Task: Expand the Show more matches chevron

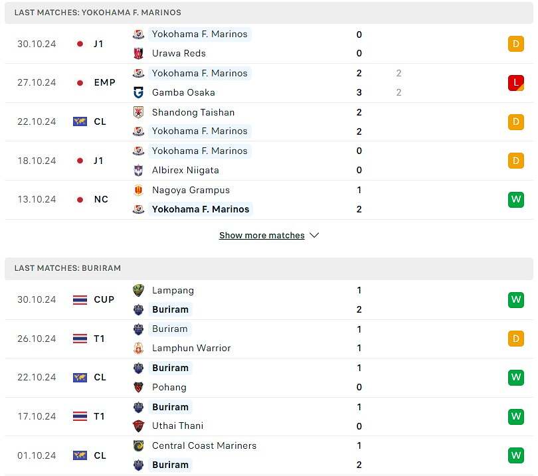Action: (314, 235)
